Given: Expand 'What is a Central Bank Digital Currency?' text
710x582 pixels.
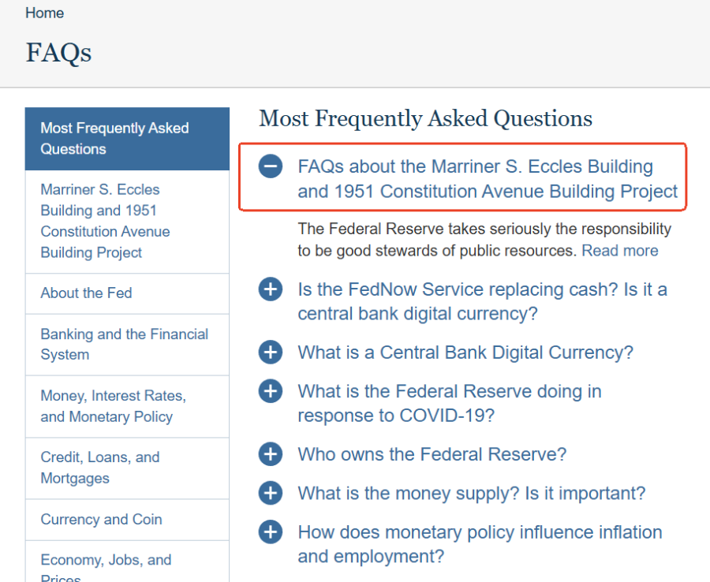Looking at the screenshot, I should coord(465,353).
